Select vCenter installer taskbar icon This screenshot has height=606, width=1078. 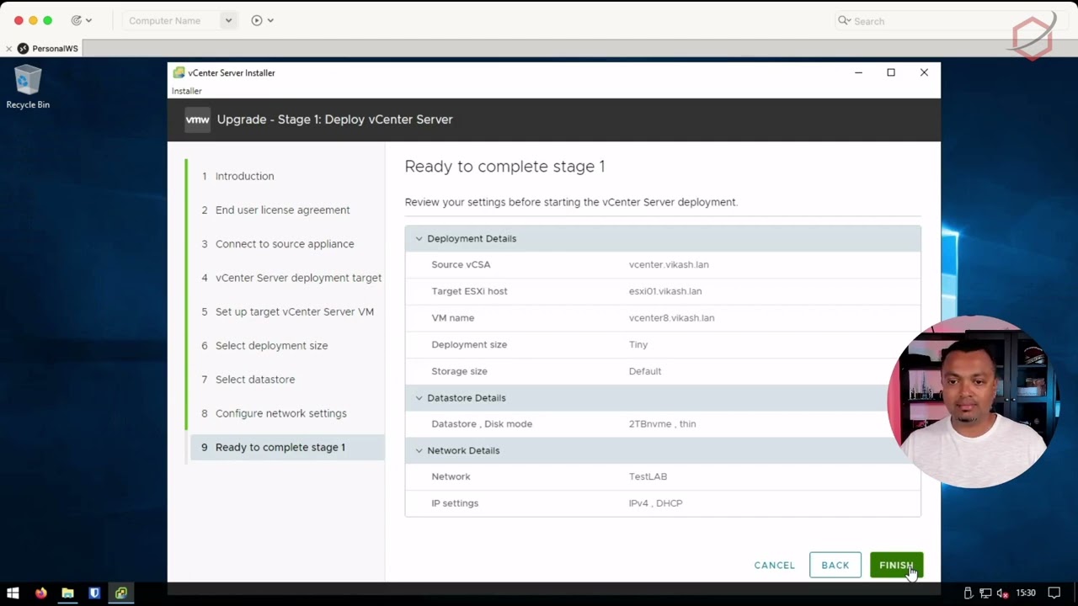pyautogui.click(x=121, y=593)
